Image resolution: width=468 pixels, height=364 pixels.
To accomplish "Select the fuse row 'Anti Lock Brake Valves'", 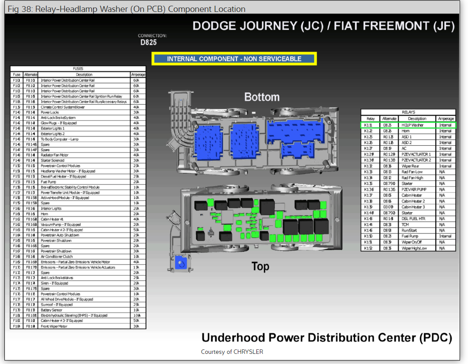I will click(x=78, y=278).
